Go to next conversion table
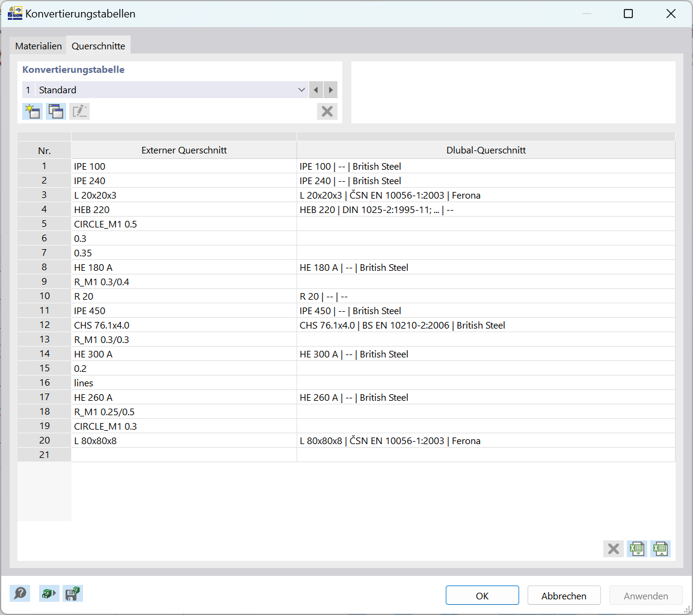The width and height of the screenshot is (693, 615). (x=331, y=90)
